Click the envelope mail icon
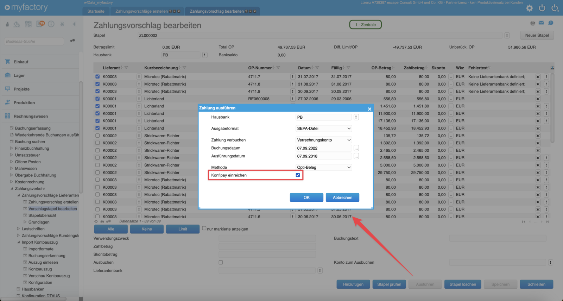563x301 pixels. click(541, 23)
